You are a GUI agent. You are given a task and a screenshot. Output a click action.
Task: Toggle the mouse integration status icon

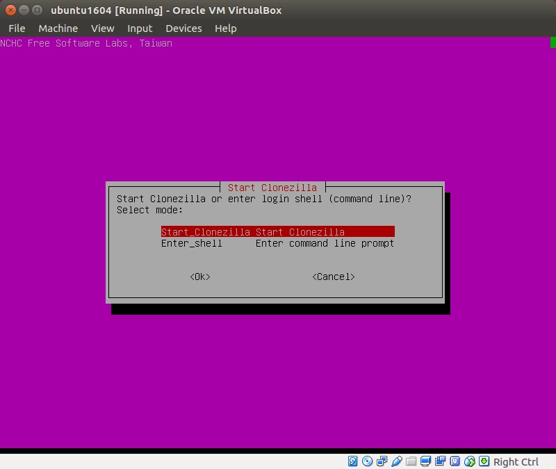[470, 461]
